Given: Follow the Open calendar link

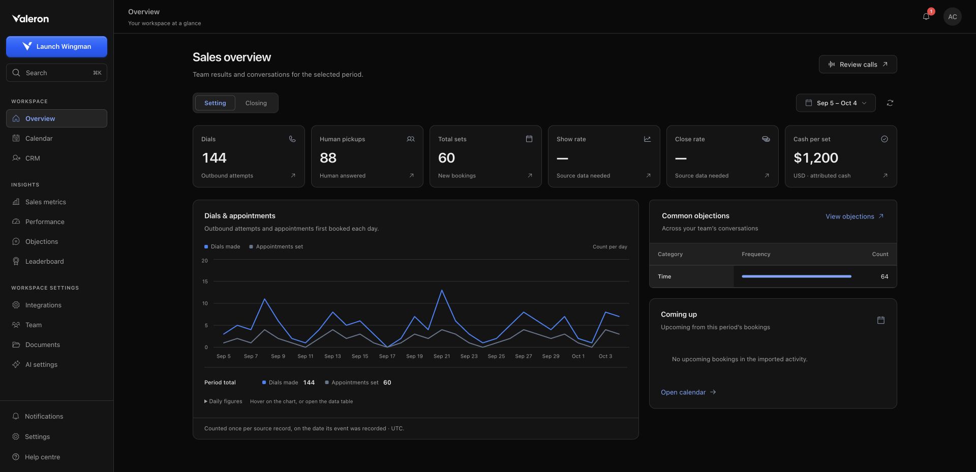Looking at the screenshot, I should click(x=688, y=392).
